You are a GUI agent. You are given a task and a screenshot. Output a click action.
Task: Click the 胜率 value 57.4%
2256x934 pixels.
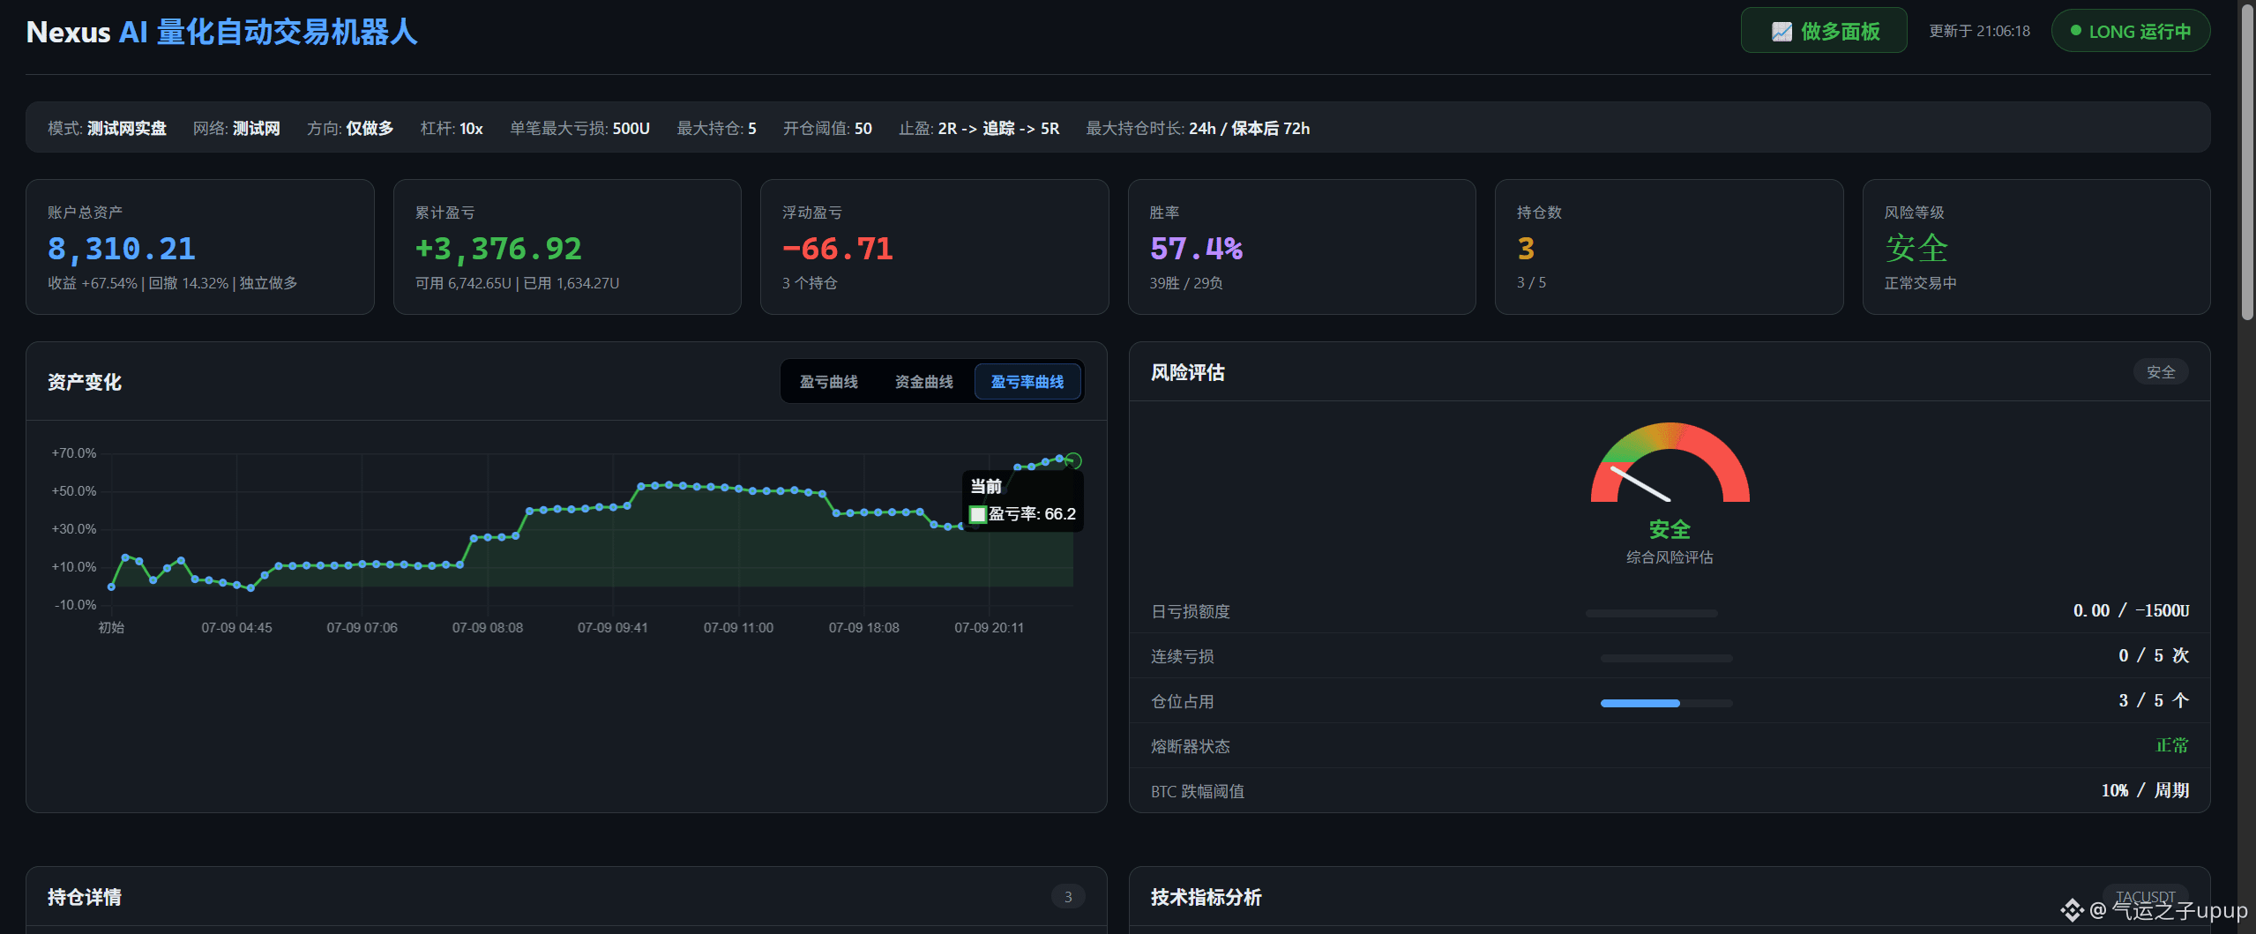point(1196,249)
